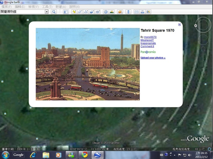213x159 pixels.
Task: Click Google Earth taskbar button
Action: coord(98,155)
